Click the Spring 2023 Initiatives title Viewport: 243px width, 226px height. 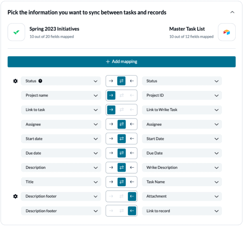coord(54,29)
